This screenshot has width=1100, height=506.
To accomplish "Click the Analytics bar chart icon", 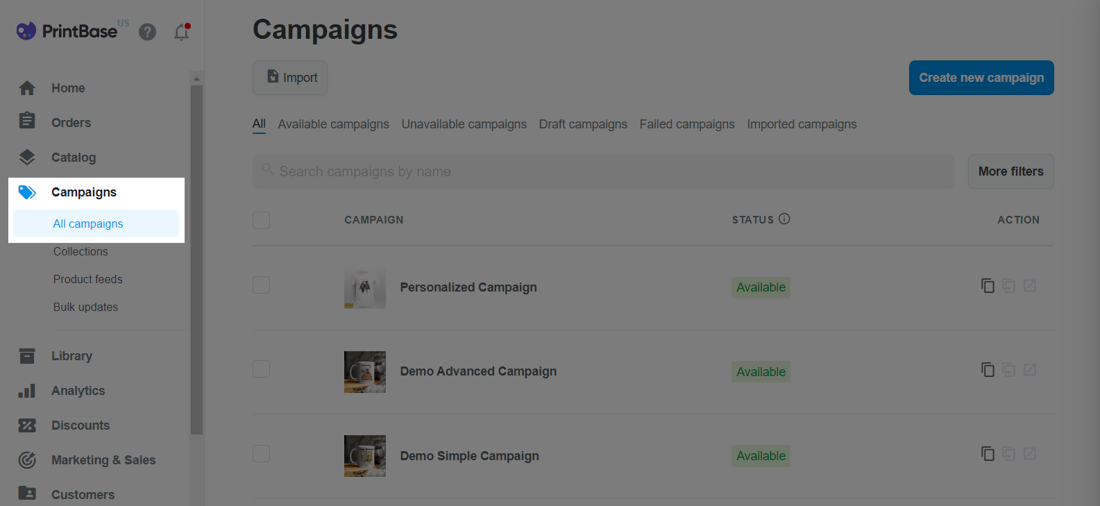I will tap(27, 391).
